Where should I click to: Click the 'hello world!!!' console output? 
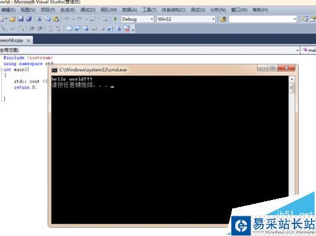72,79
